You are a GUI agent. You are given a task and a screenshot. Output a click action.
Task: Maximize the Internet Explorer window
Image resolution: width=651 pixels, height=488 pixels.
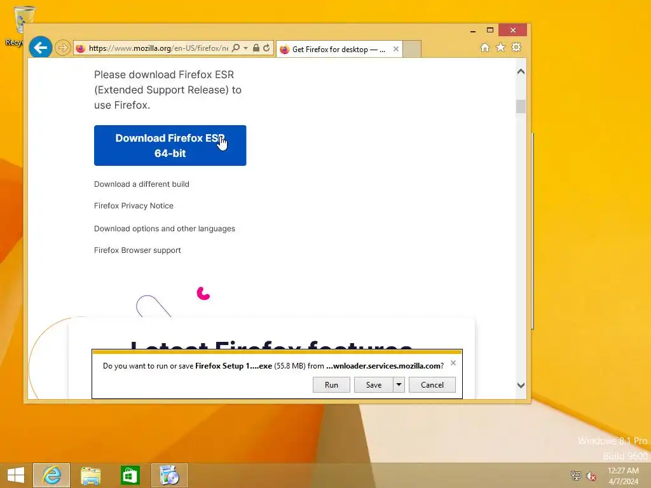(x=490, y=30)
